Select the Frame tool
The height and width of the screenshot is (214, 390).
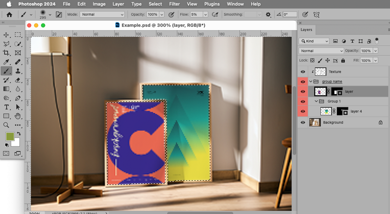pos(18,53)
